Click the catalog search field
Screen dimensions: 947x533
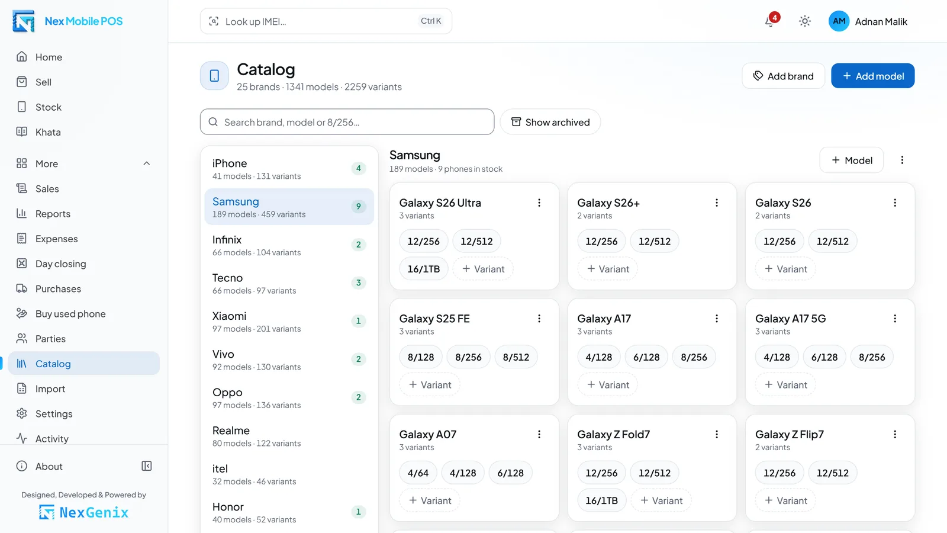pyautogui.click(x=347, y=122)
